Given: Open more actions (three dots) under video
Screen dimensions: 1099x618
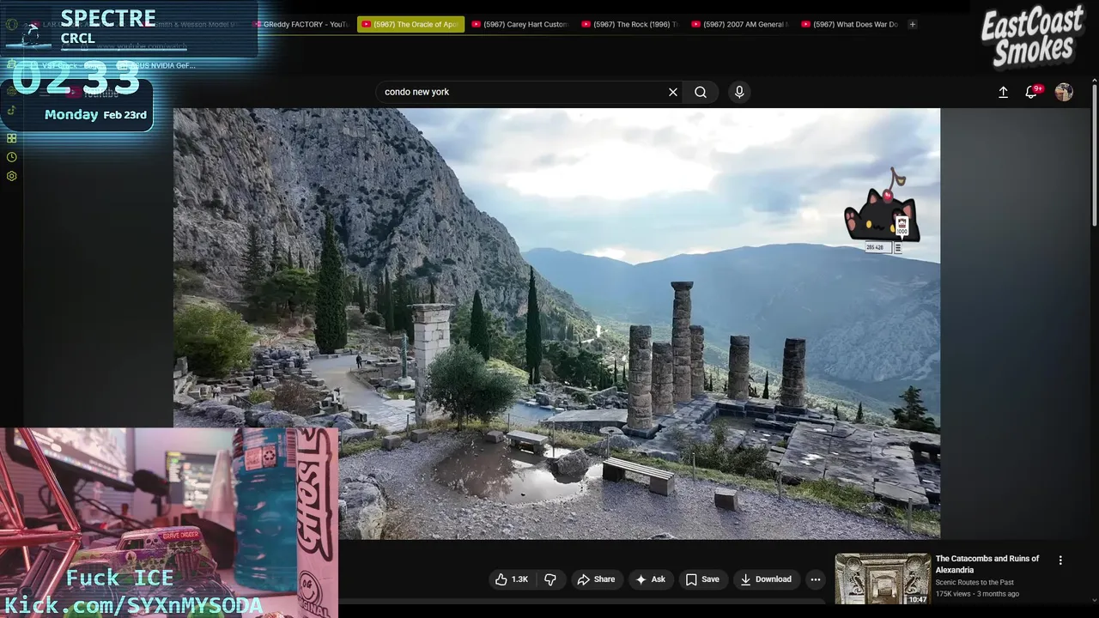Looking at the screenshot, I should [816, 579].
